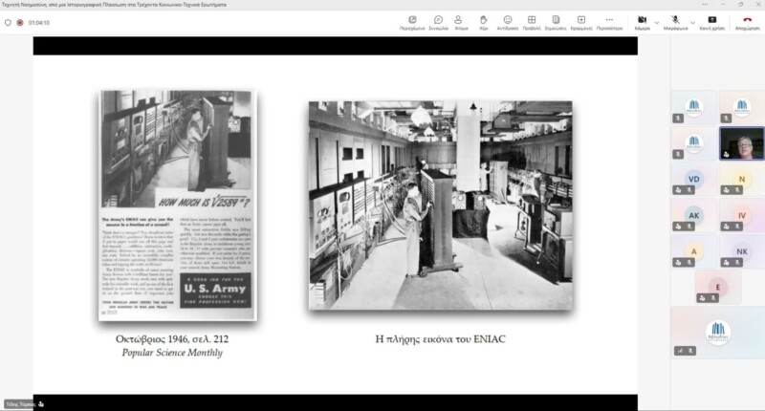Screen dimensions: 765x411
Task: Open the Προβολή view options
Action: [532, 22]
